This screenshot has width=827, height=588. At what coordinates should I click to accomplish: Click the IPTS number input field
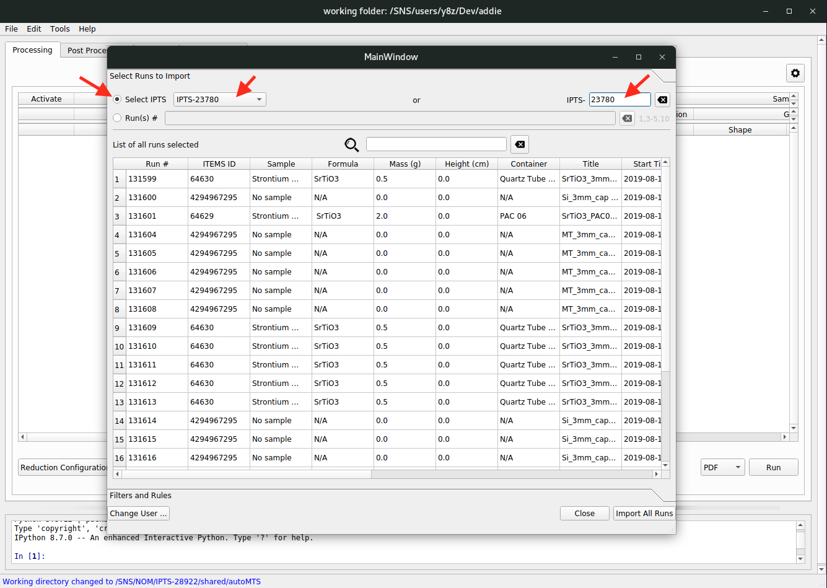619,100
